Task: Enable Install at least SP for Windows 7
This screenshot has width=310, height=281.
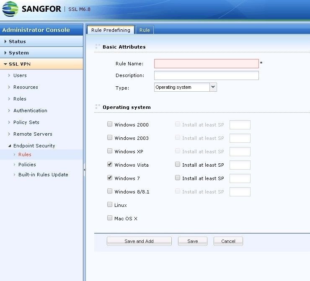Action: point(178,178)
